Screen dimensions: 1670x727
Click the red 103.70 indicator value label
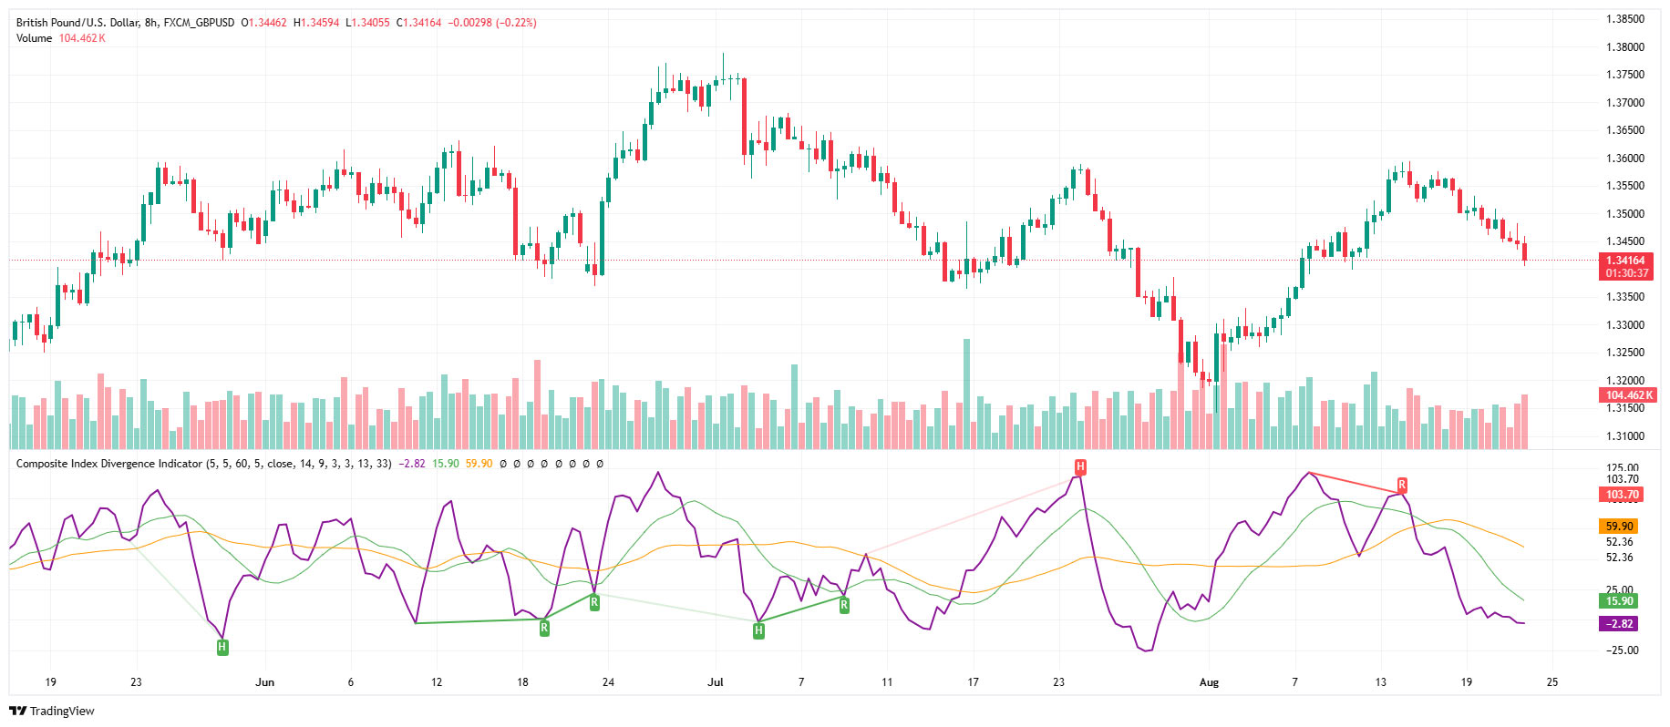(1623, 495)
